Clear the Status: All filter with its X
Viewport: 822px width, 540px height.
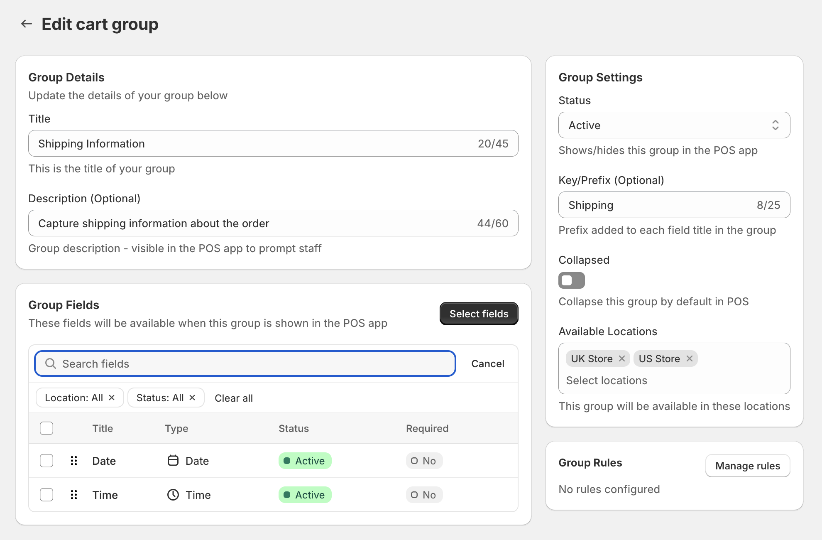click(192, 398)
